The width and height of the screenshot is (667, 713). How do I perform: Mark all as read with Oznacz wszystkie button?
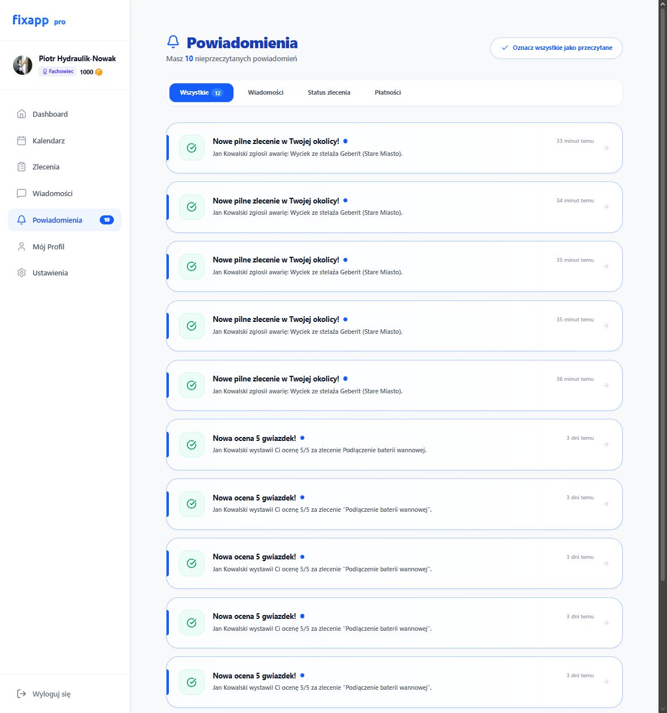[x=556, y=48]
